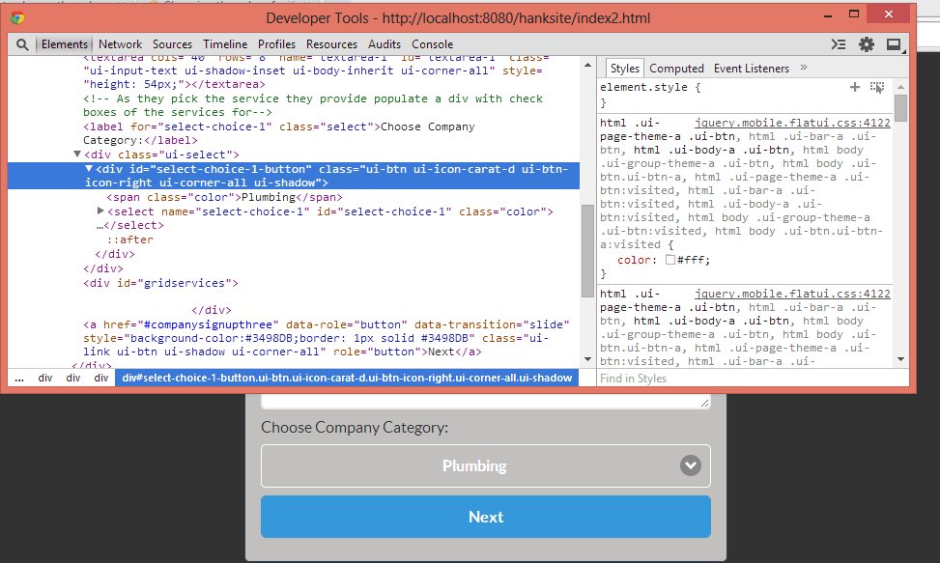The height and width of the screenshot is (563, 940).
Task: Open the Console panel
Action: [432, 43]
